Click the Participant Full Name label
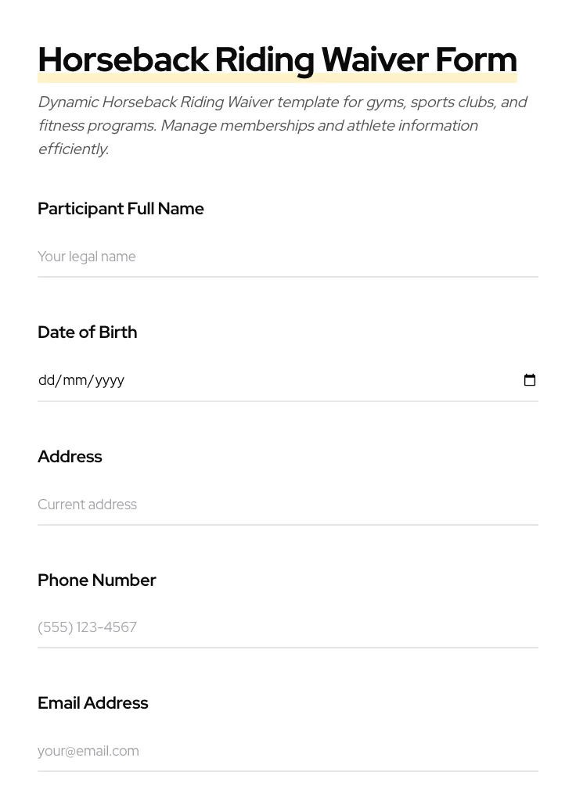The image size is (576, 801). click(121, 209)
